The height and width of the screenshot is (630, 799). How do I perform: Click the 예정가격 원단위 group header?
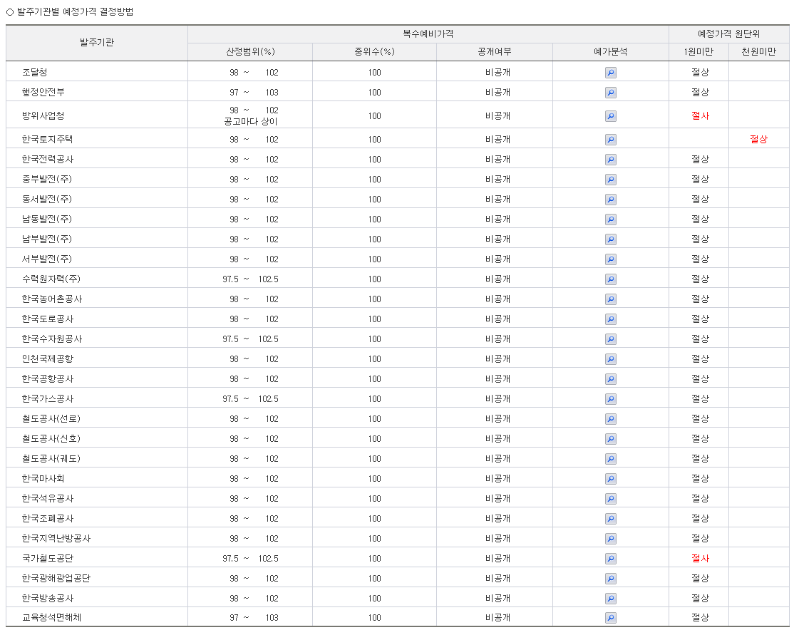[x=728, y=33]
